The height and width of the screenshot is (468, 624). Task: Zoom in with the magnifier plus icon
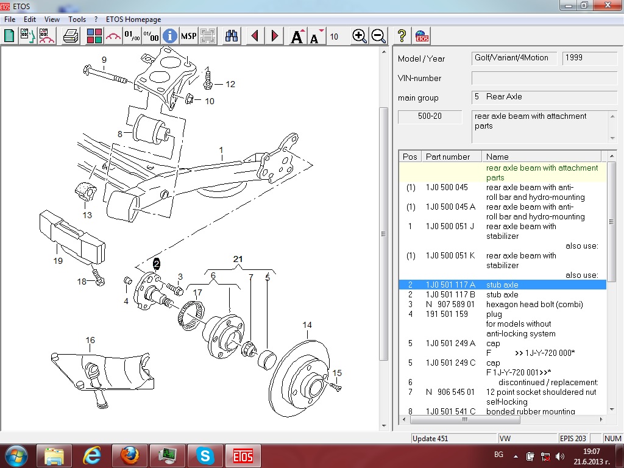click(360, 36)
